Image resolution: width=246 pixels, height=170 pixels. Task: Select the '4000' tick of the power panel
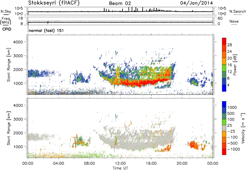(18, 42)
